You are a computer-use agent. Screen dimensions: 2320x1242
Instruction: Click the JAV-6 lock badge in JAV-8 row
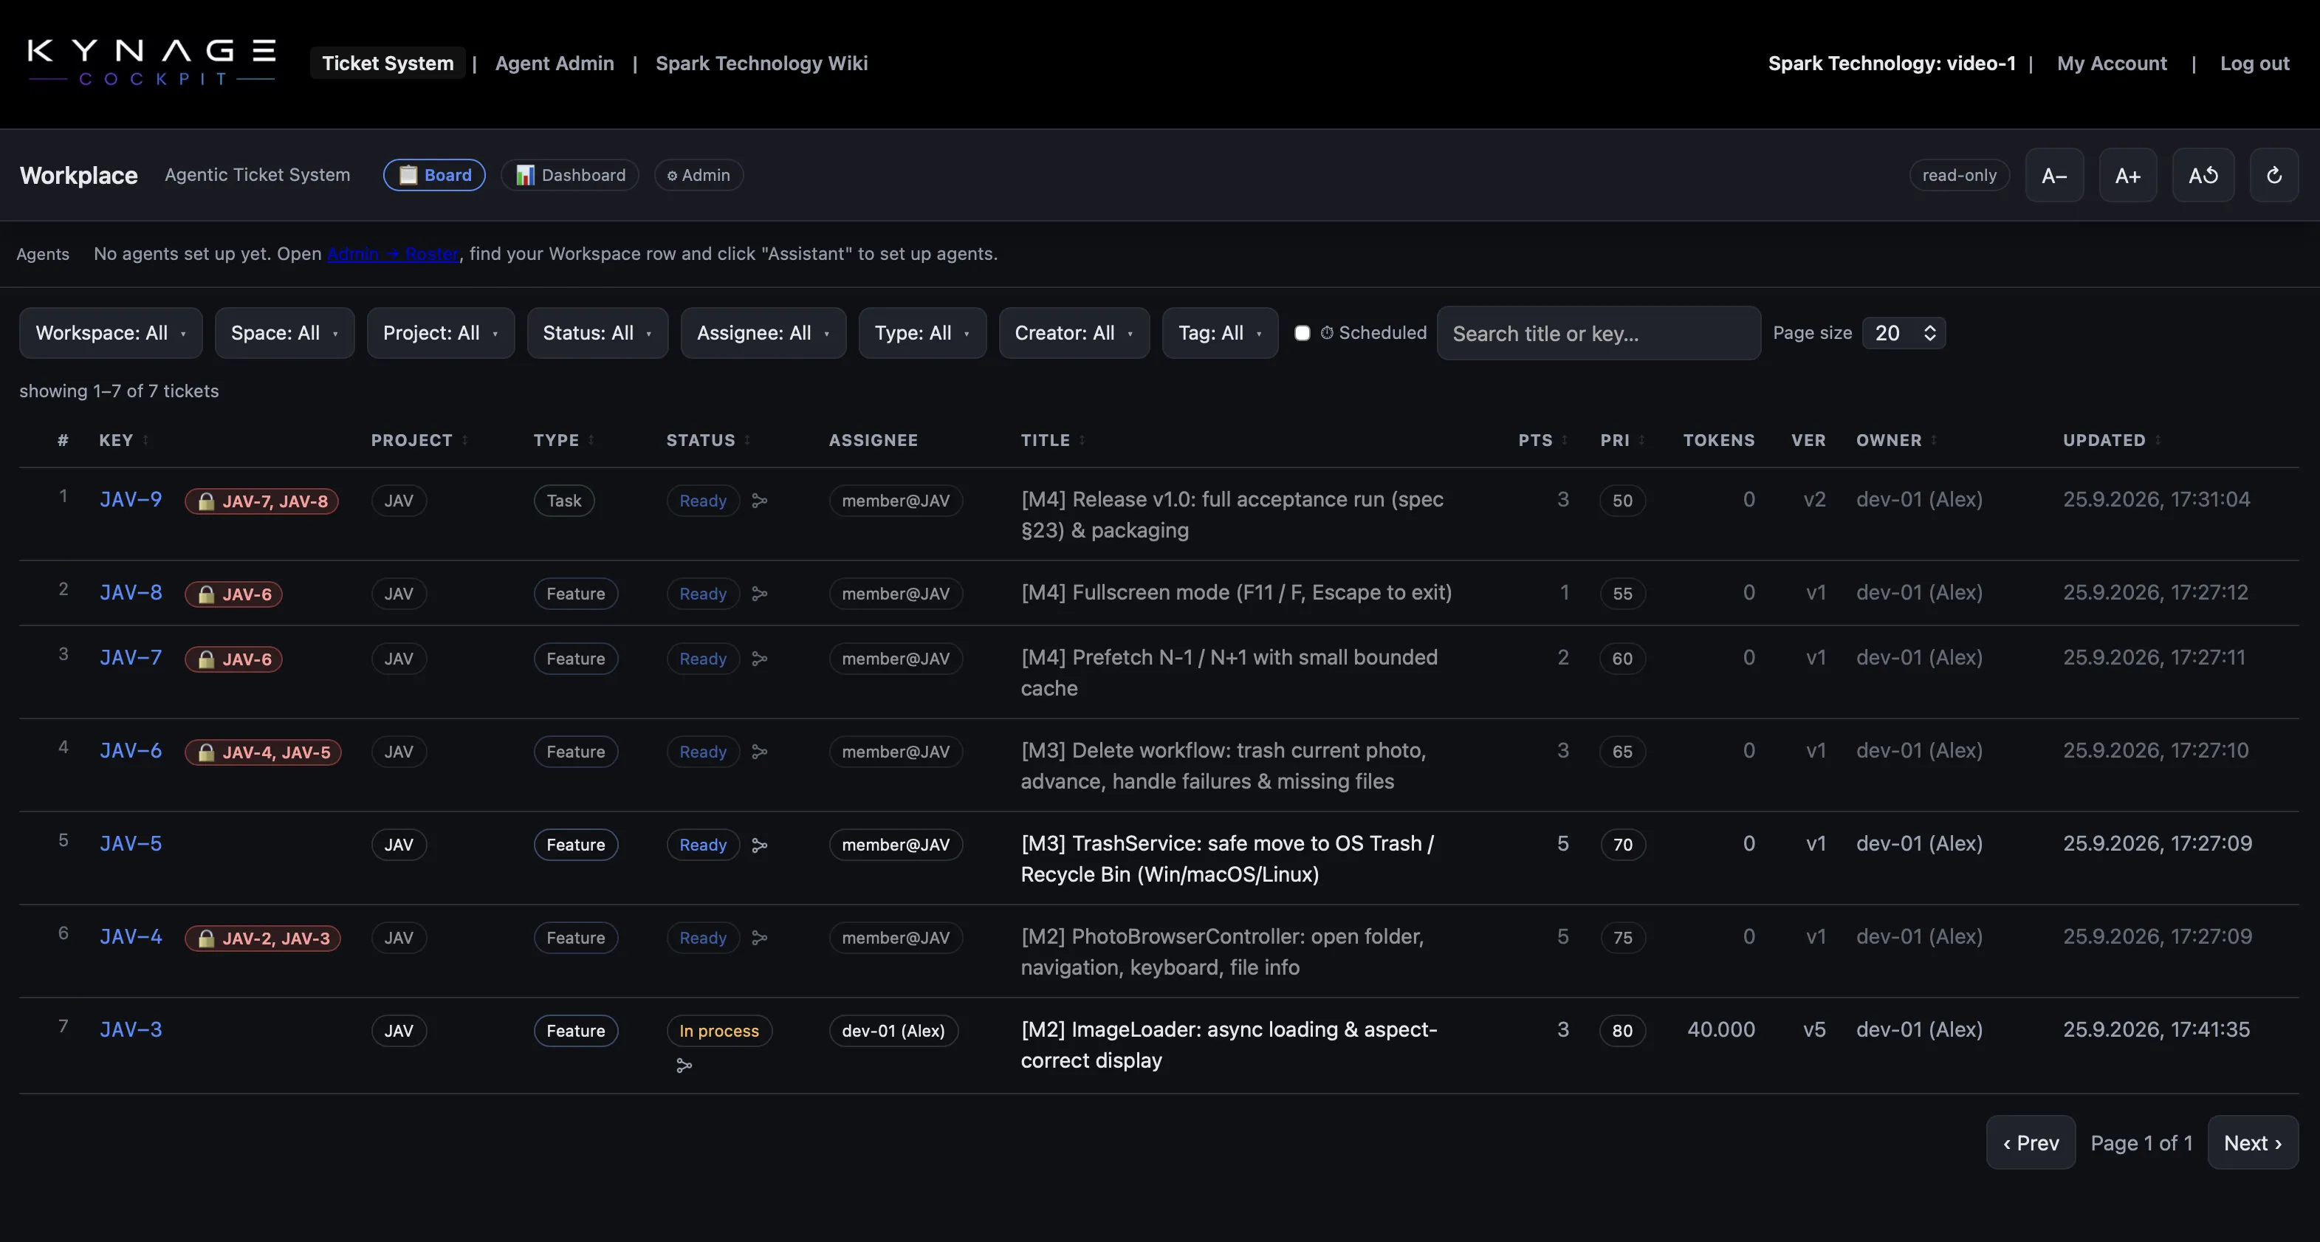coord(233,594)
